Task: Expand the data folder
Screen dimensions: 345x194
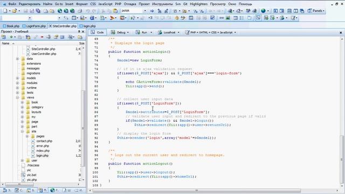Action: coord(17,59)
